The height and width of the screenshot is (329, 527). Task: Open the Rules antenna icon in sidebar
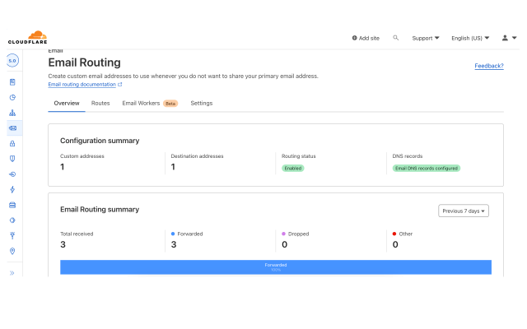point(12,236)
